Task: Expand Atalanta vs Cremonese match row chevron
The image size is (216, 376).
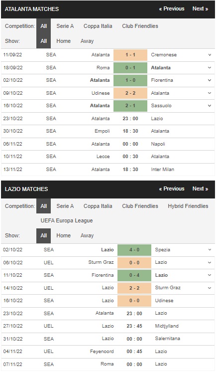Action: [210, 55]
